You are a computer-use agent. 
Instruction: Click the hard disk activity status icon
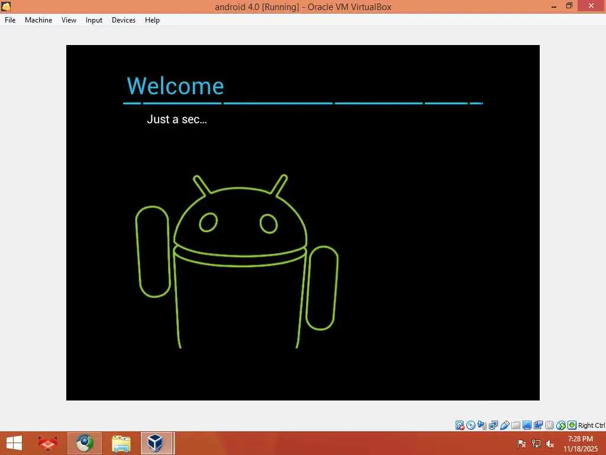tap(459, 425)
